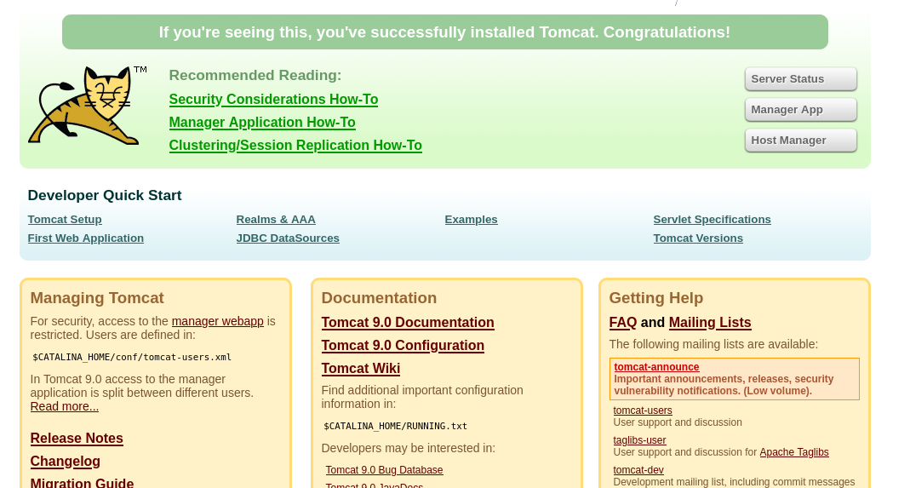The height and width of the screenshot is (488, 910).
Task: Open Tomcat 9.0 Configuration link
Action: (403, 346)
